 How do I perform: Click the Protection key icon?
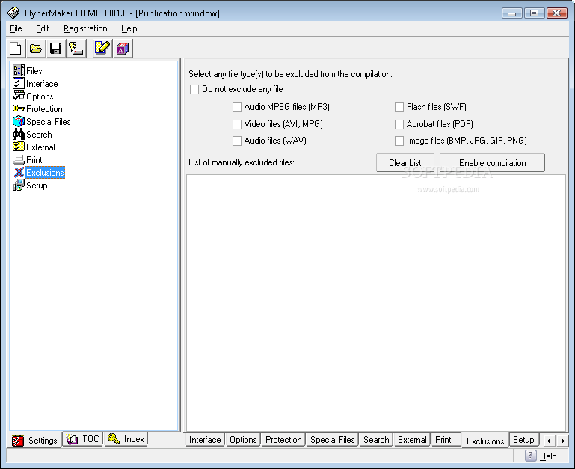pyautogui.click(x=19, y=108)
